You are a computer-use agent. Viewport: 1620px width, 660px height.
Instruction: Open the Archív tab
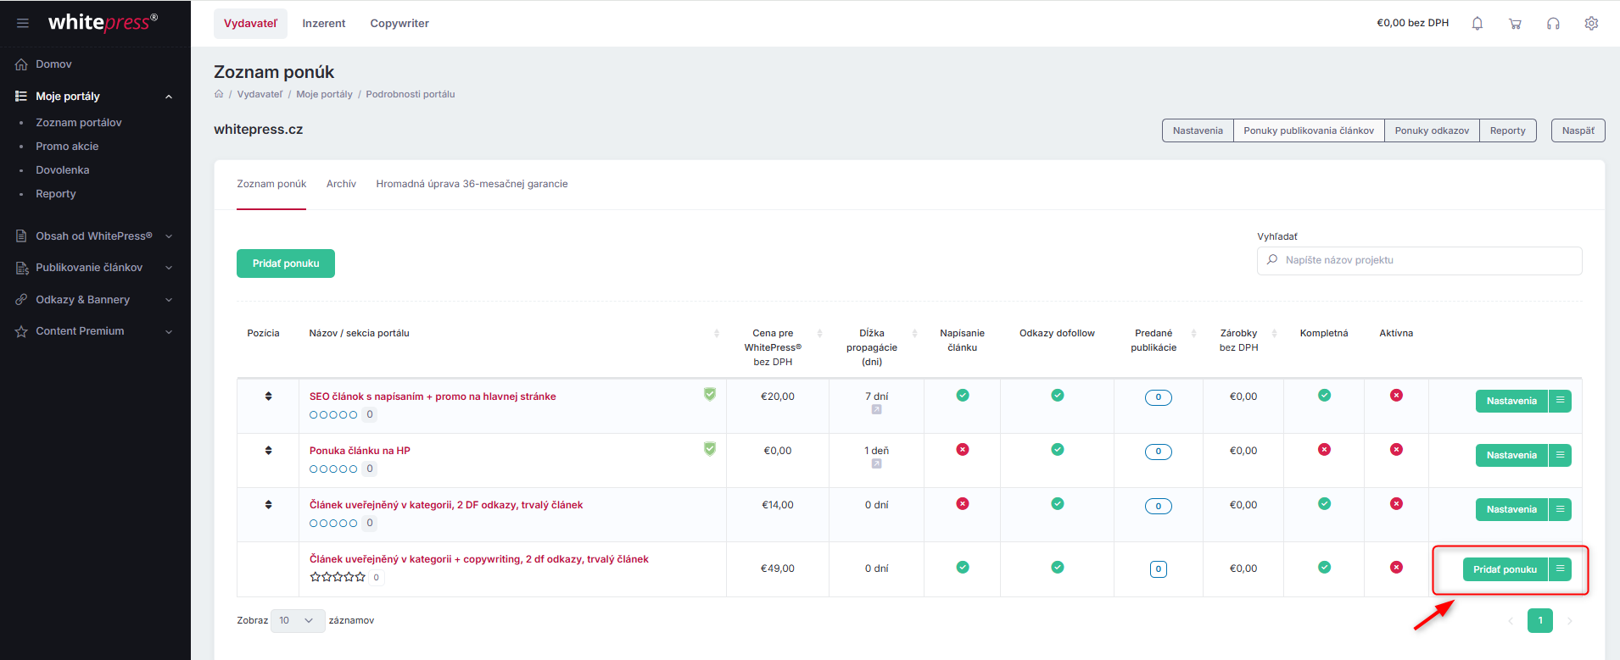pyautogui.click(x=341, y=184)
